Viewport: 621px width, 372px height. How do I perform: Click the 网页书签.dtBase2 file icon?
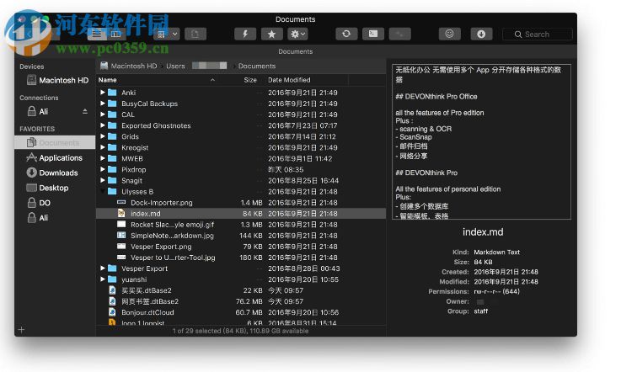112,301
